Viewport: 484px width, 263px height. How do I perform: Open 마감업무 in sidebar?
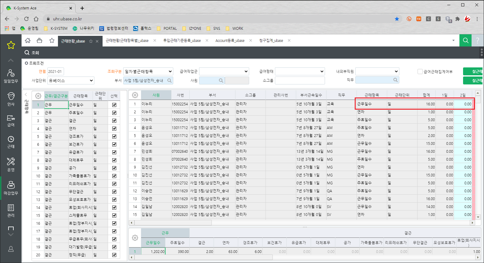pos(11,188)
